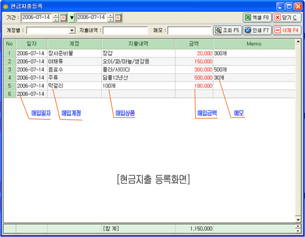
Task: Select row number 1 header
Action: coord(10,53)
